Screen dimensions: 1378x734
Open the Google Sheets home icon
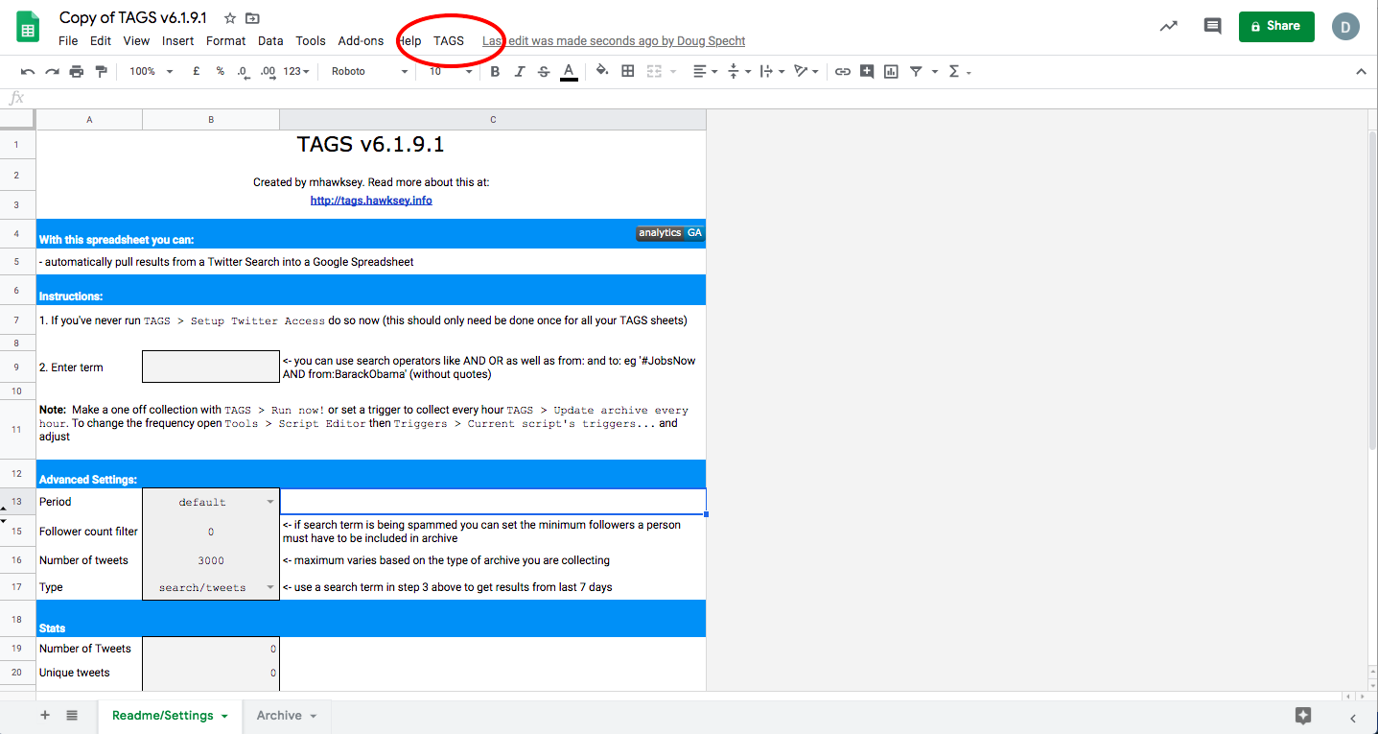tap(27, 26)
